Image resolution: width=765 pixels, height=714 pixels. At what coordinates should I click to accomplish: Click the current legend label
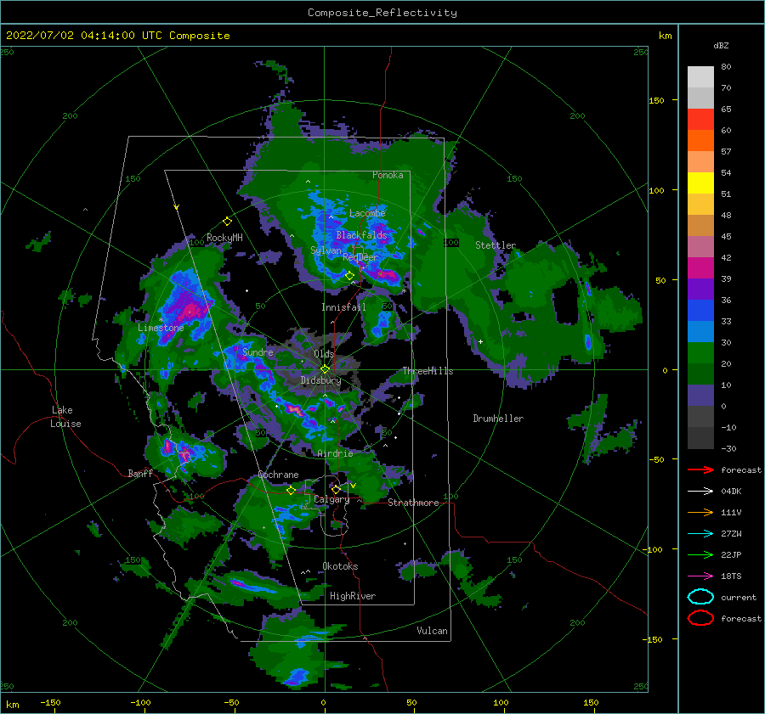pyautogui.click(x=739, y=597)
